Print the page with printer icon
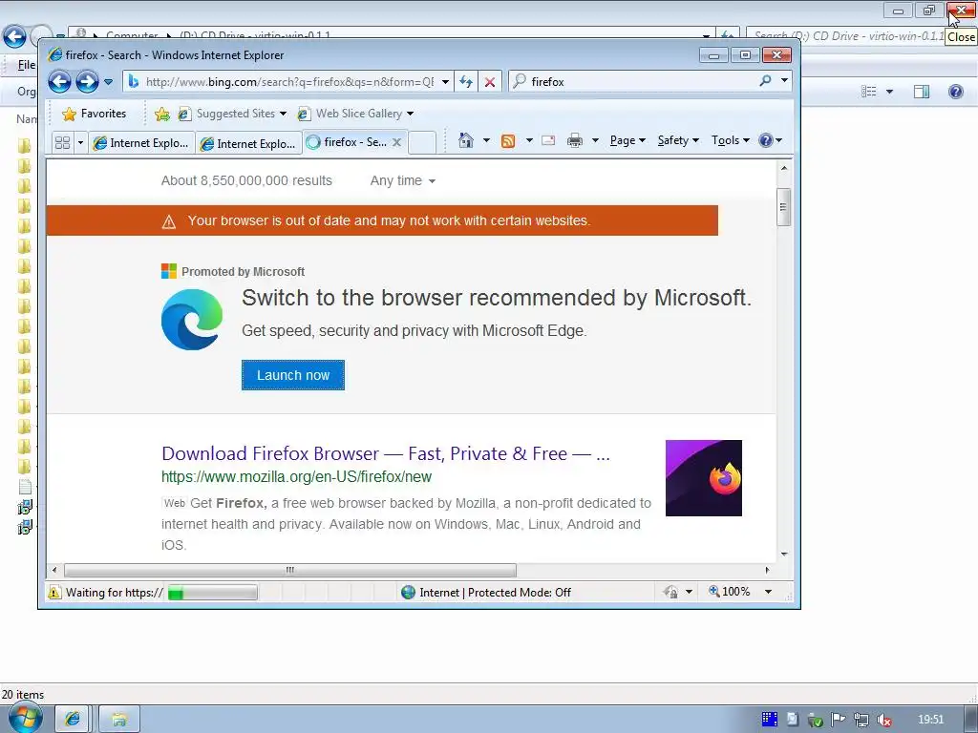Image resolution: width=978 pixels, height=733 pixels. (574, 141)
